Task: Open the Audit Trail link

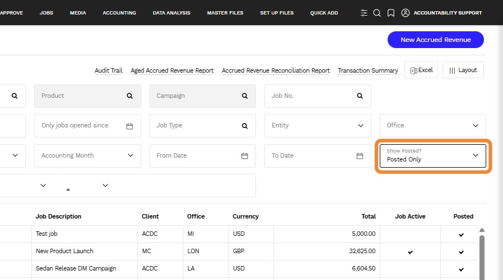Action: [x=109, y=70]
